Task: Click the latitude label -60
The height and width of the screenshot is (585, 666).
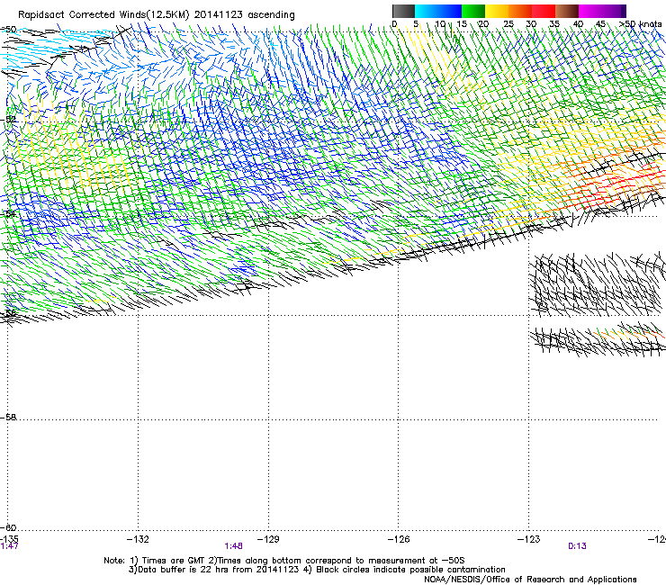Action: 8,528
